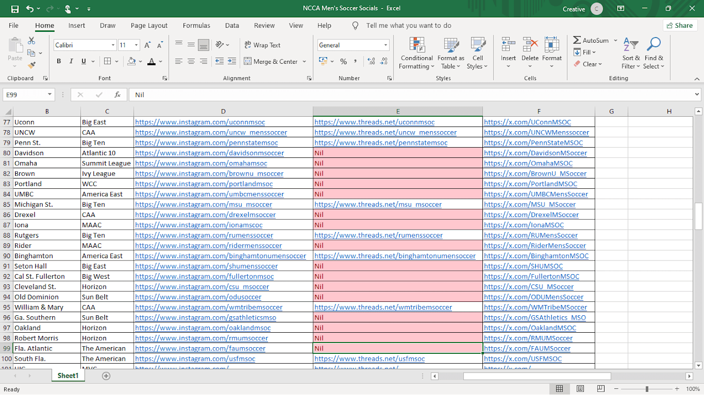Open the threads.net/usfmsoc link
704x395 pixels.
[x=369, y=358]
